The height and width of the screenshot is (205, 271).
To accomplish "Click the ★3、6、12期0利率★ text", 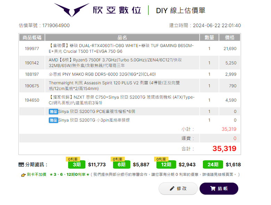I will (x=69, y=174).
